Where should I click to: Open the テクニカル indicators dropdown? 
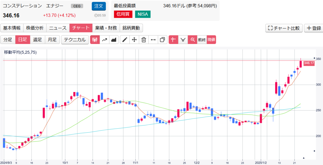point(75,40)
